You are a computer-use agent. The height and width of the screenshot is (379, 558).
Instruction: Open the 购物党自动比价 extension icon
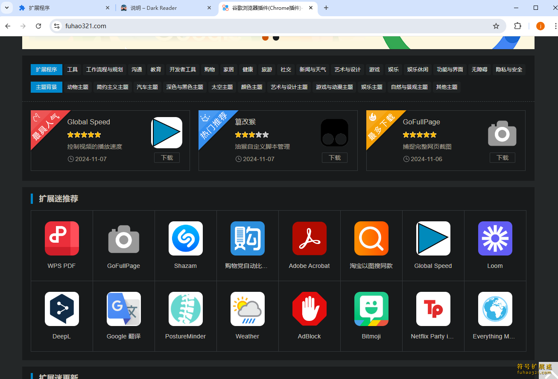click(x=248, y=238)
